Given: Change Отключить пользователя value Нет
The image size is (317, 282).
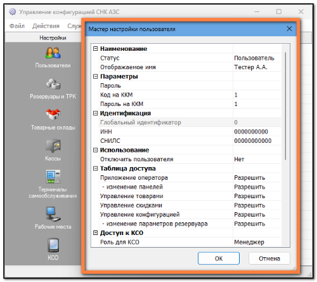Looking at the screenshot, I should point(257,159).
